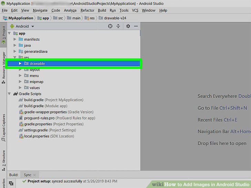Viewport: 251px width, 188px height.
Task: Click icon beside build.gradle (Project: MyApplication)
Action: [21, 100]
